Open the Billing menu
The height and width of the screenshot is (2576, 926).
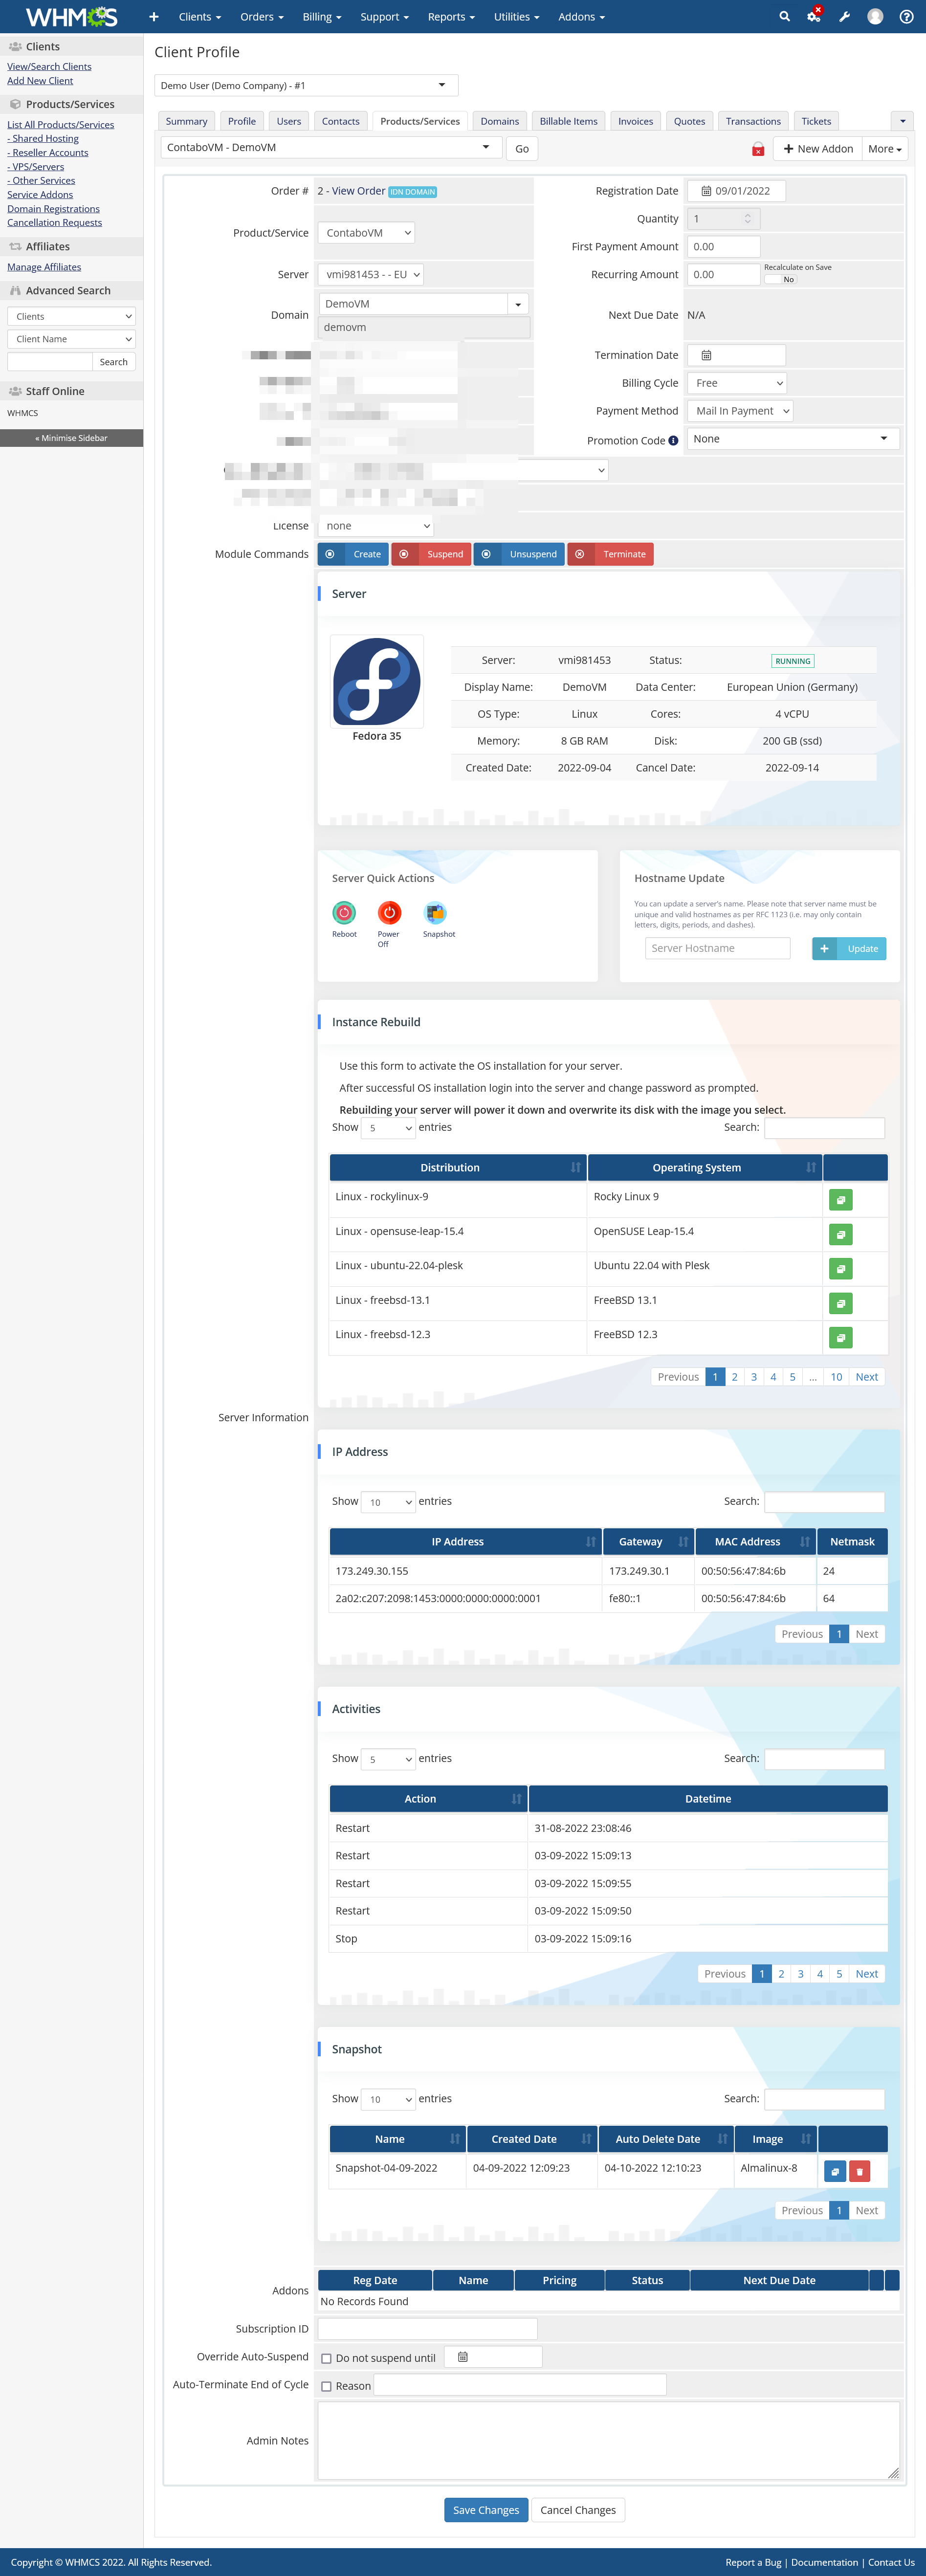[x=322, y=17]
